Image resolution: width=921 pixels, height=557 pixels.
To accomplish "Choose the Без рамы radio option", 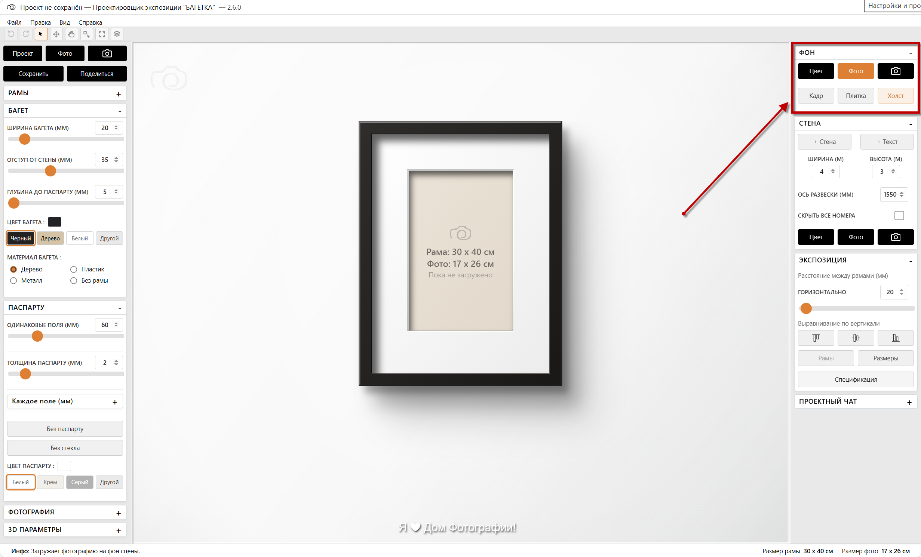I will pyautogui.click(x=74, y=280).
